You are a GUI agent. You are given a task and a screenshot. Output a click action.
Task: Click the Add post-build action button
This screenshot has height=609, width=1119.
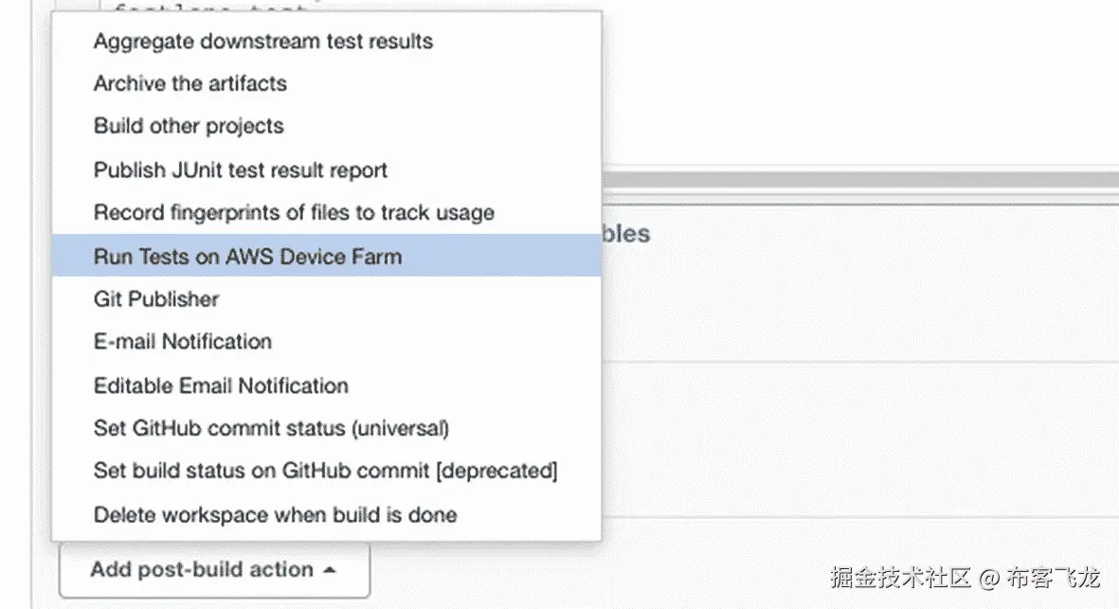click(x=201, y=570)
